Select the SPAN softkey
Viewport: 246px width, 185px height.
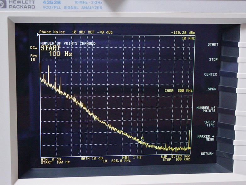[x=212, y=89]
